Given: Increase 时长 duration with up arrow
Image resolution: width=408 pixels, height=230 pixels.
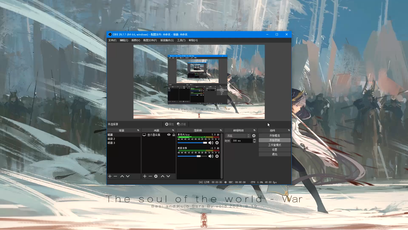Looking at the screenshot, I should point(254,139).
